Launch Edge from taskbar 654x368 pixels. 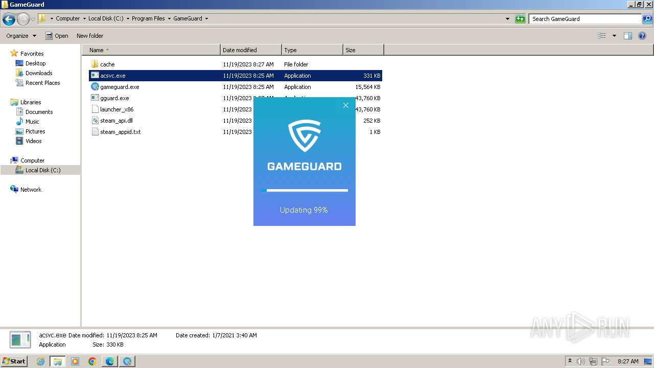pyautogui.click(x=110, y=361)
